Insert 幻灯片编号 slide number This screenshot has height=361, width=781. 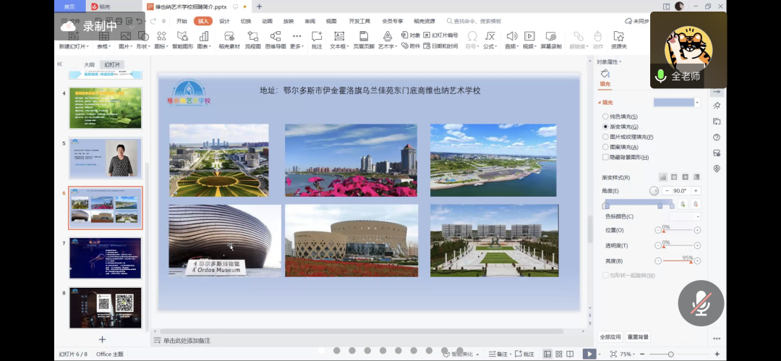tap(441, 35)
